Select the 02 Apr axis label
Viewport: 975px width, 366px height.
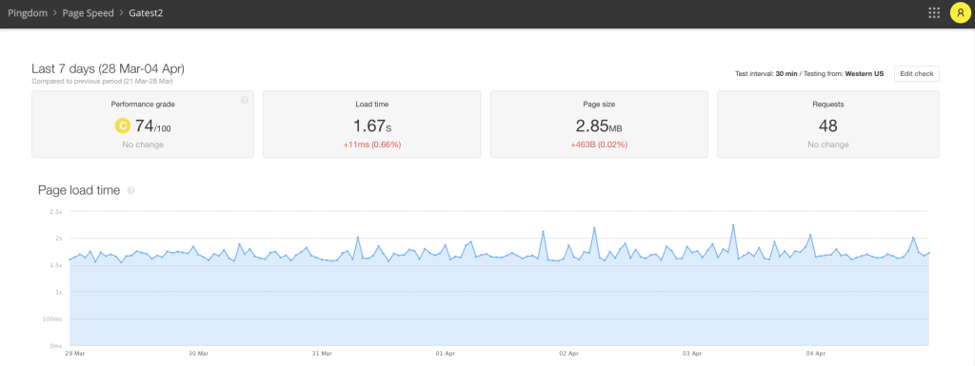pyautogui.click(x=568, y=354)
